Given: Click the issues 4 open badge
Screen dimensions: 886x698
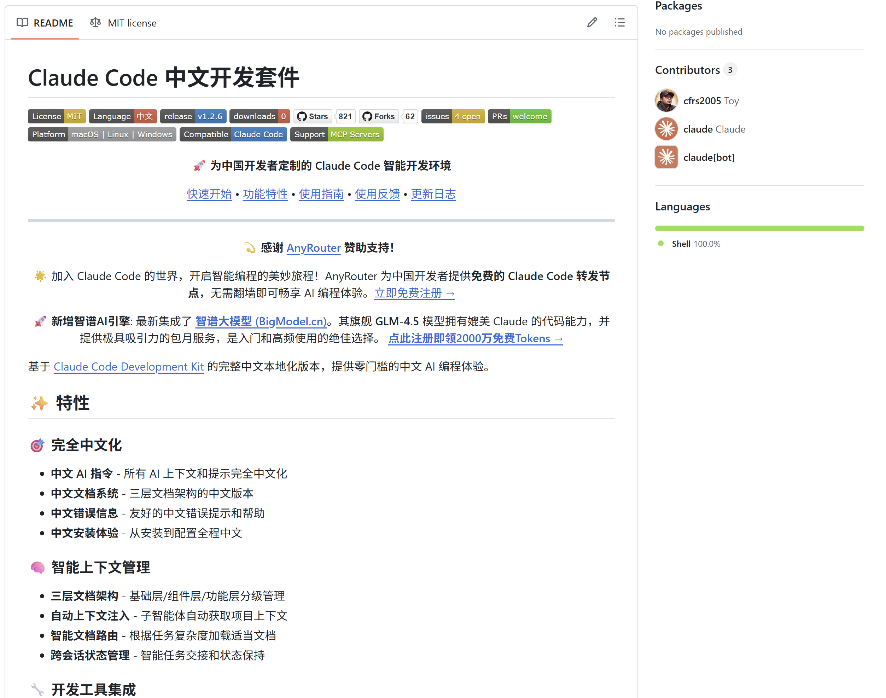Looking at the screenshot, I should point(453,116).
